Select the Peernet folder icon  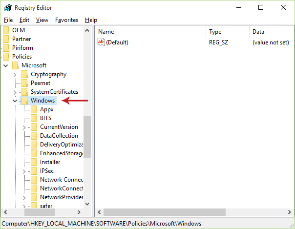click(x=24, y=83)
